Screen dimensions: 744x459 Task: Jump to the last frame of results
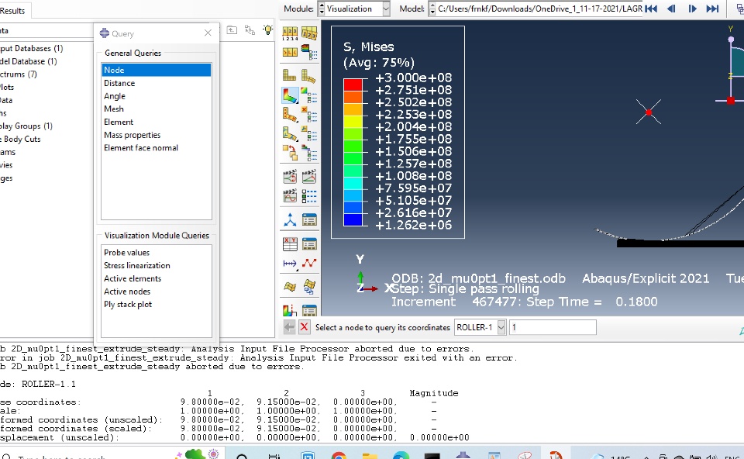tap(712, 9)
